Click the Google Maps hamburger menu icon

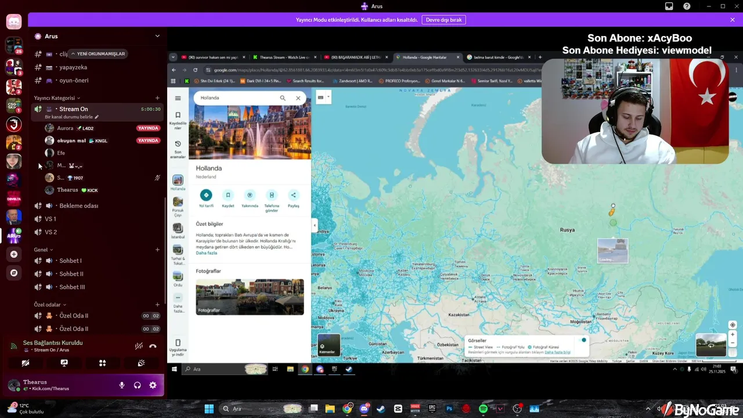coord(178,98)
